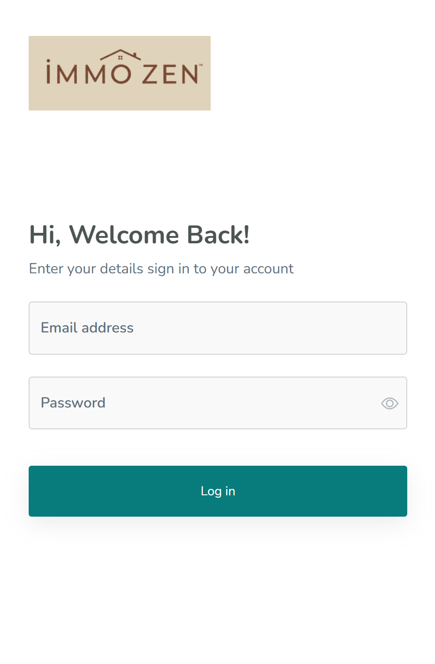Viewport: 435px width, 664px height.
Task: Click the trademark symbol on the logo
Action: point(201,65)
